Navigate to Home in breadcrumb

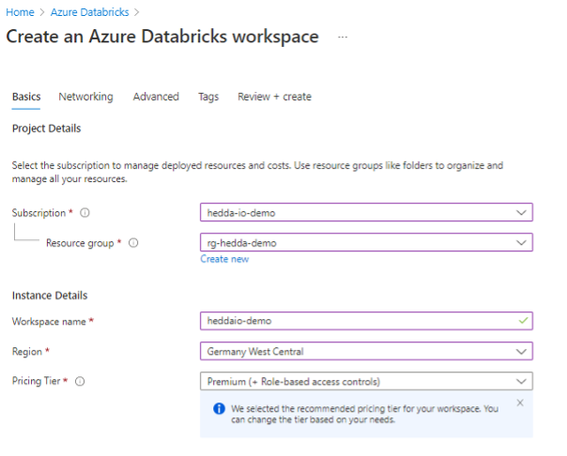(20, 12)
